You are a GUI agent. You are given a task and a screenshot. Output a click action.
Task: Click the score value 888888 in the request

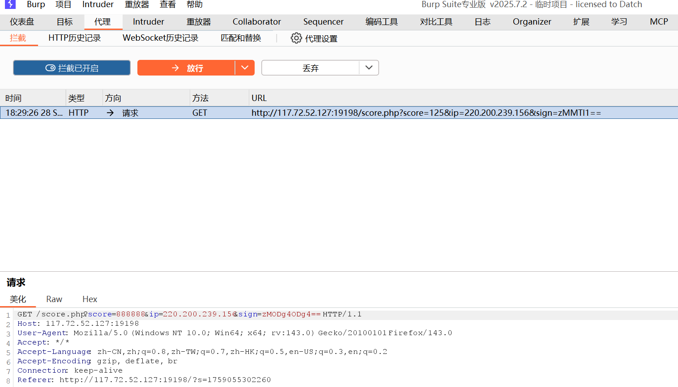(131, 314)
